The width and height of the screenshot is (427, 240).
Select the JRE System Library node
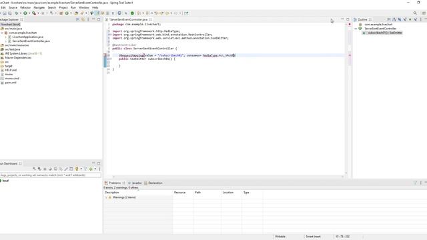[x=23, y=53]
